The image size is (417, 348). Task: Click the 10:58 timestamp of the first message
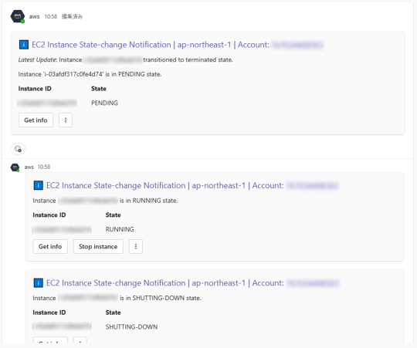click(x=51, y=16)
